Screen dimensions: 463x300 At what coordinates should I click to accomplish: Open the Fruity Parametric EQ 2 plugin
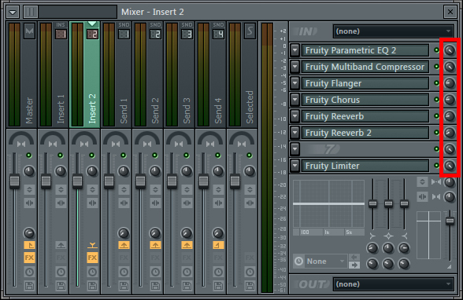(365, 50)
